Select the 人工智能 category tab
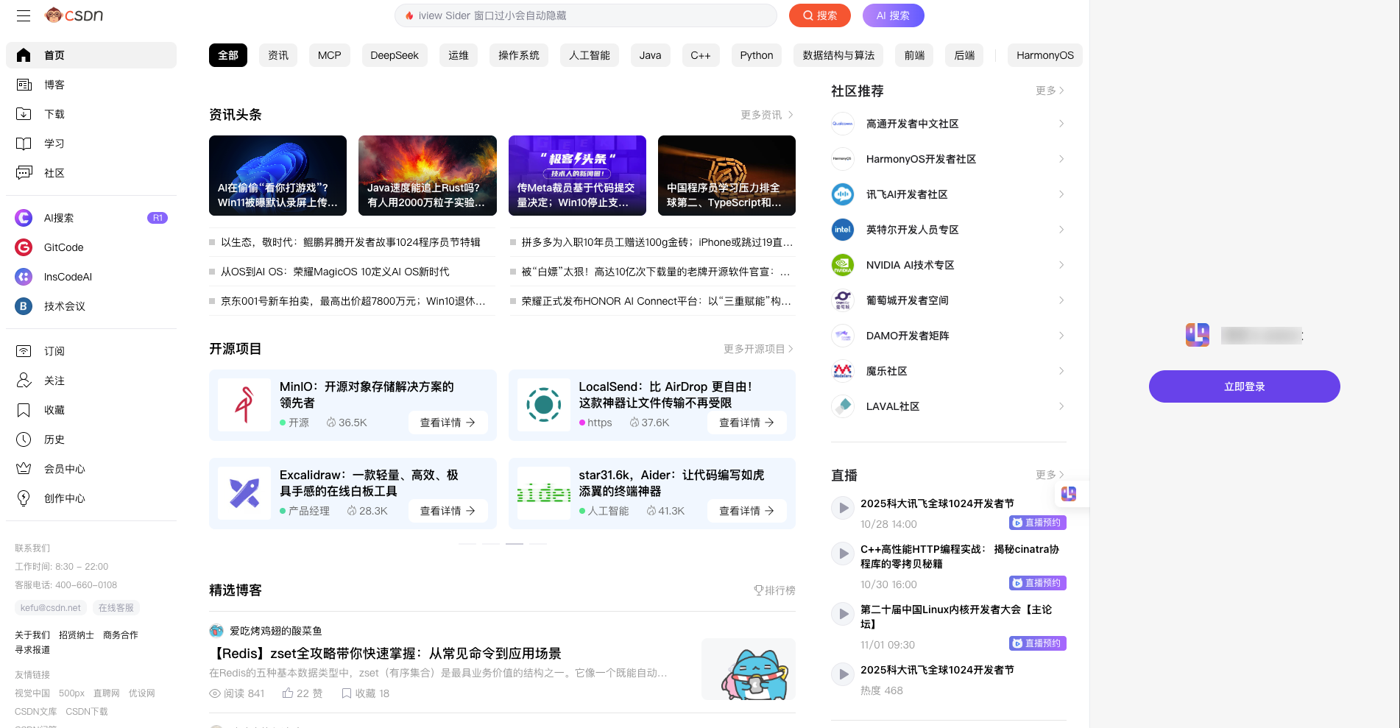This screenshot has width=1400, height=728. 589,55
